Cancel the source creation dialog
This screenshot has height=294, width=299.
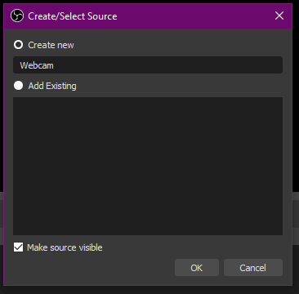[x=253, y=268]
